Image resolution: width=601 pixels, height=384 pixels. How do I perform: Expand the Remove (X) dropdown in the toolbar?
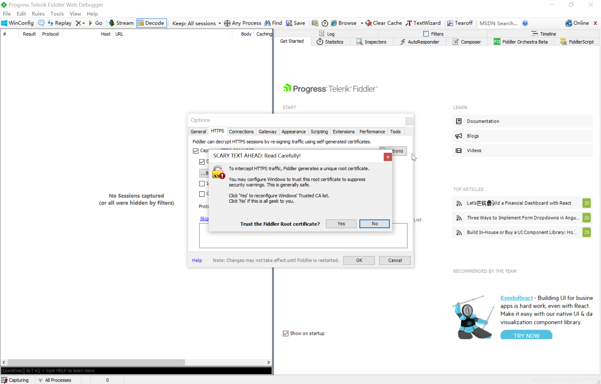coord(83,23)
